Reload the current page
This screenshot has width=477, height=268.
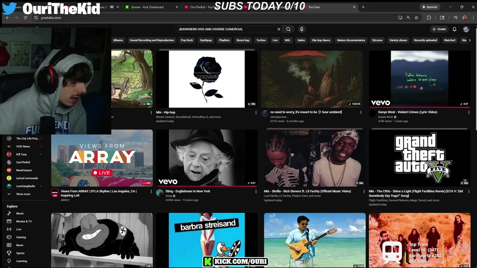tap(25, 17)
